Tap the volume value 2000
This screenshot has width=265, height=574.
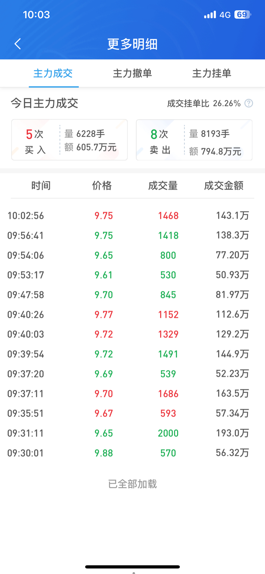coord(168,433)
